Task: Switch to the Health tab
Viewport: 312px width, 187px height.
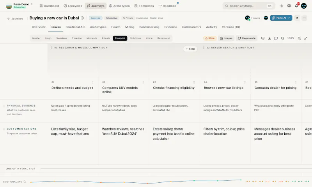Action: pyautogui.click(x=115, y=27)
